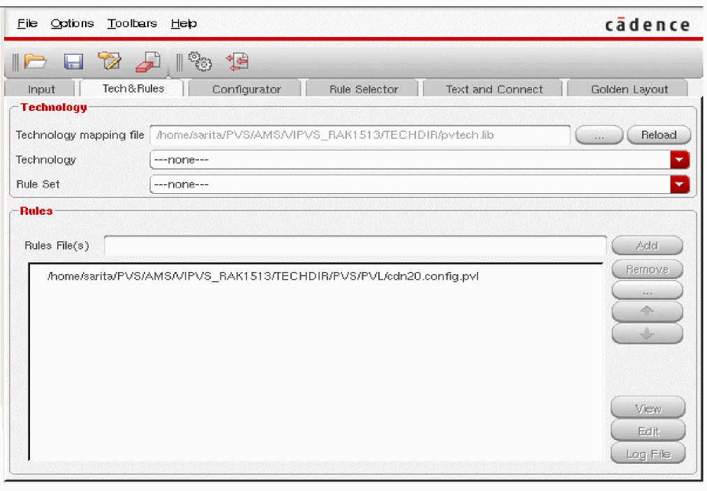Switch to the Configurator tab

tap(246, 89)
